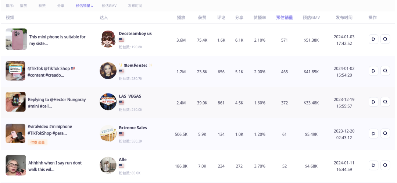Click search icon in Bombontec row
Viewport: 397px width, 183px height.
pos(385,71)
